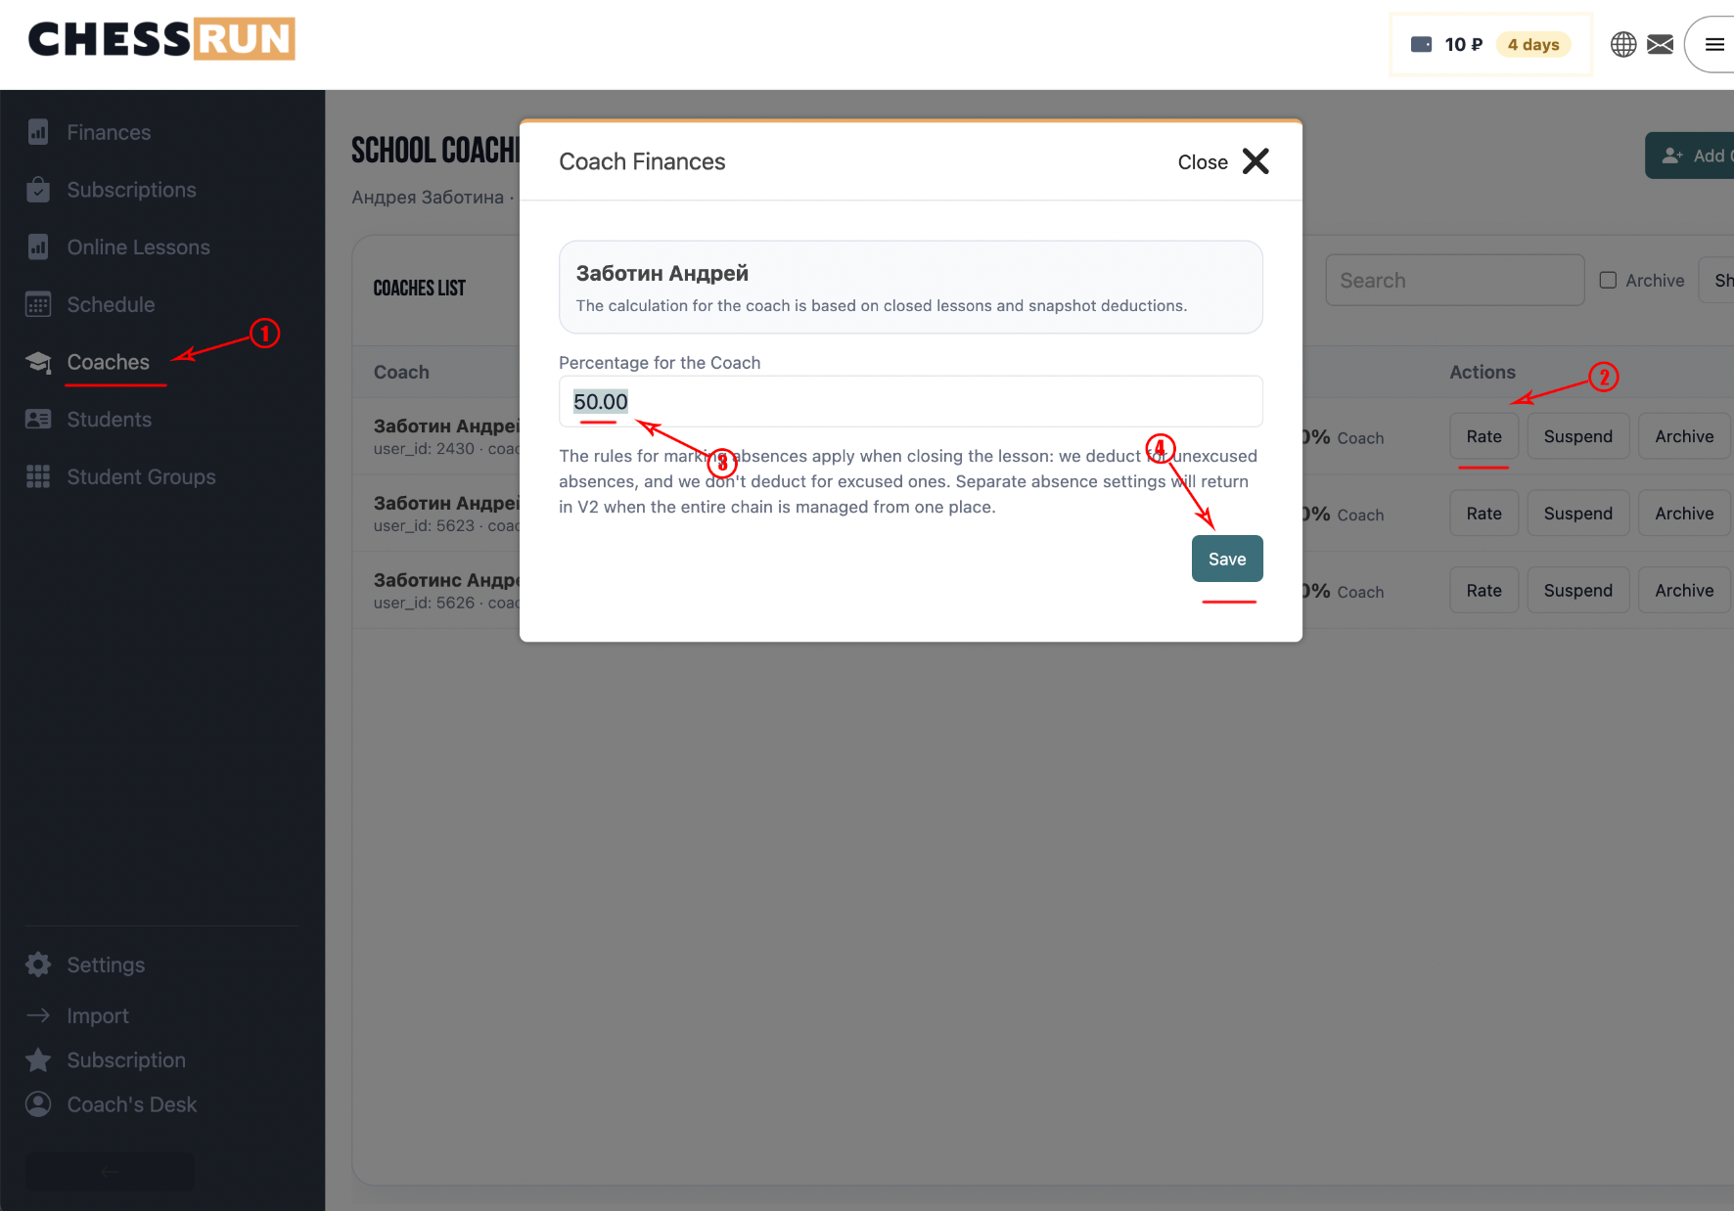Close the Coach Finances dialog
1734x1211 pixels.
click(x=1223, y=161)
